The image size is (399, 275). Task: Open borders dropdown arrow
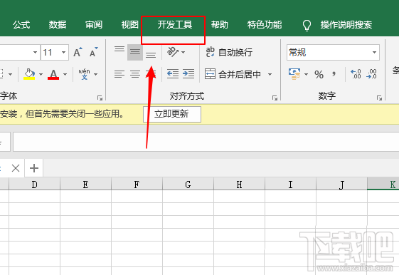(x=10, y=74)
